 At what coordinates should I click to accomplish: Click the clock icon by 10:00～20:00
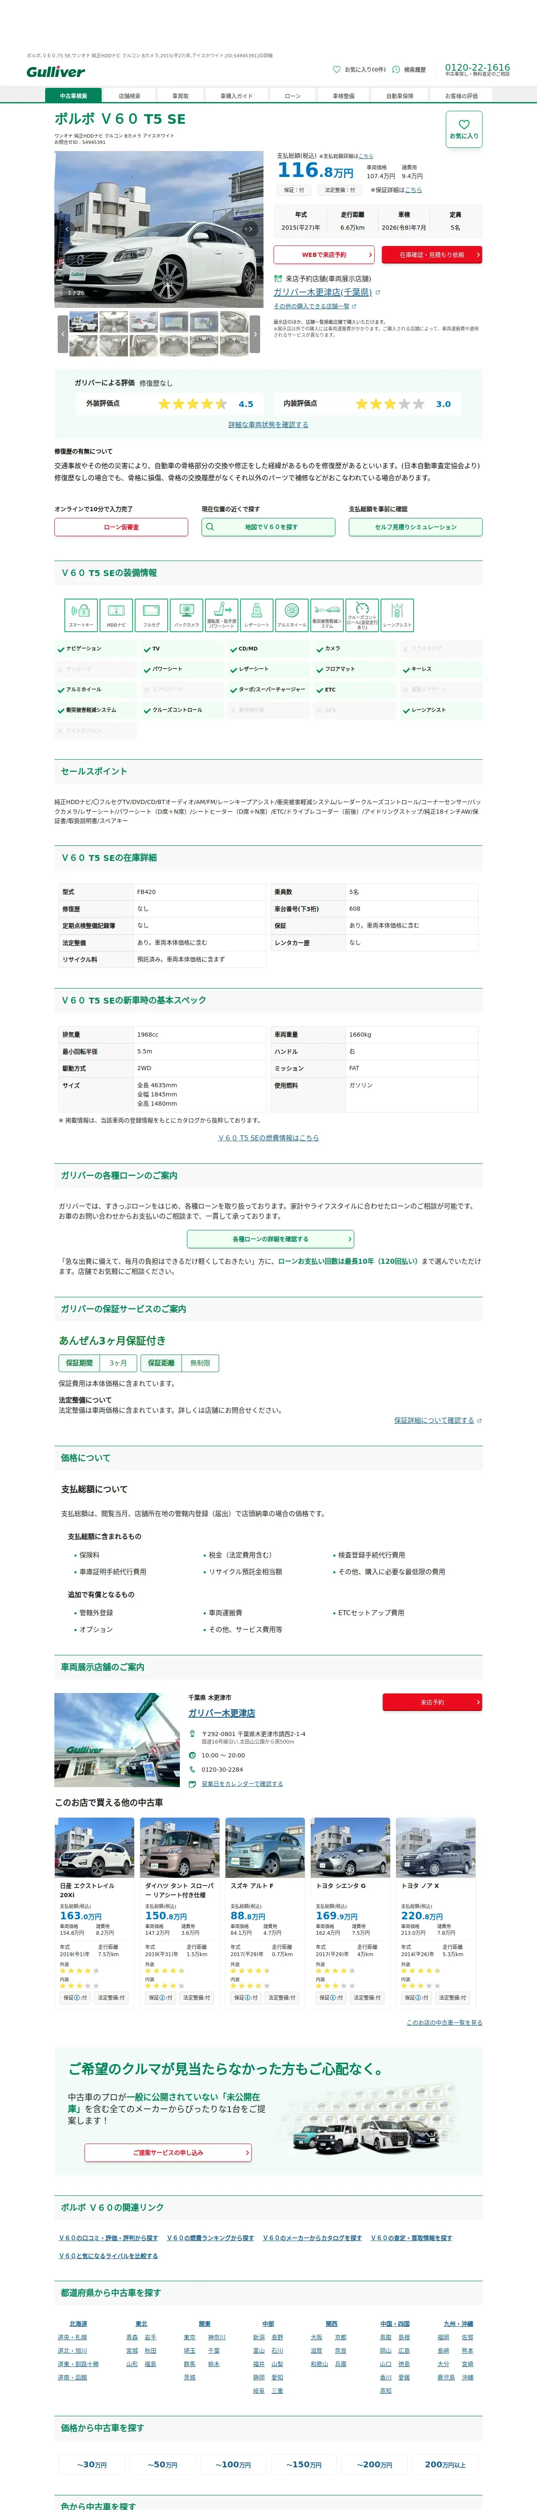193,1755
